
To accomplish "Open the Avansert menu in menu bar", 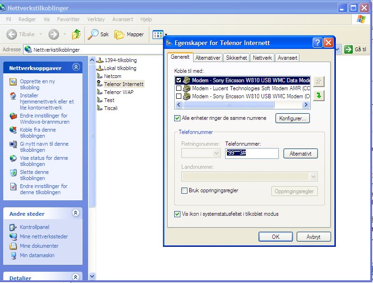I will (x=123, y=19).
